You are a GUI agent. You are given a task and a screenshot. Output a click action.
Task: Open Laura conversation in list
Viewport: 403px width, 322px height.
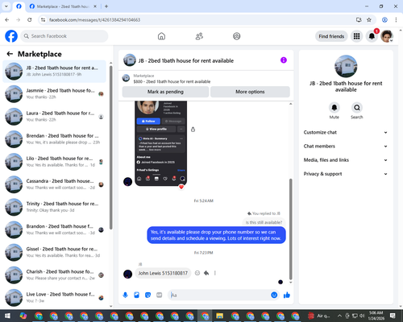coord(54,116)
